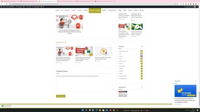Click the Baru plus item in admin bar
The image size is (200, 112).
tap(29, 7)
